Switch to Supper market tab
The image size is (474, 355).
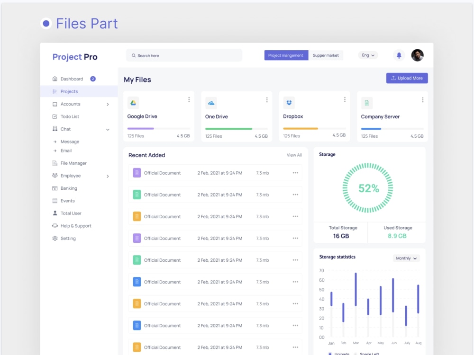326,55
